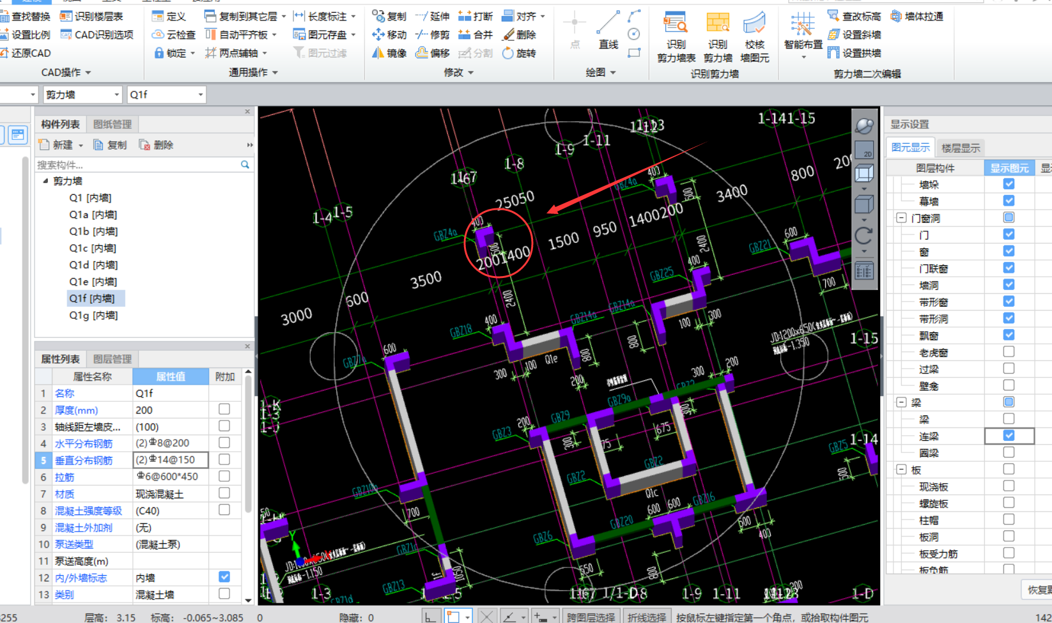This screenshot has width=1052, height=623.
Task: Uncheck 窗 display checkbox
Action: (x=1009, y=251)
